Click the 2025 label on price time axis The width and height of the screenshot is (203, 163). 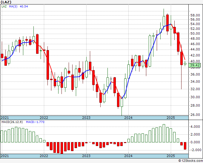click(171, 118)
